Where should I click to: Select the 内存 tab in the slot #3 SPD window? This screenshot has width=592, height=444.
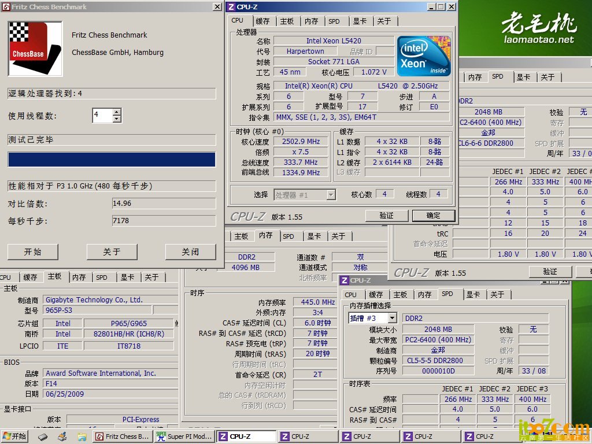pyautogui.click(x=425, y=294)
